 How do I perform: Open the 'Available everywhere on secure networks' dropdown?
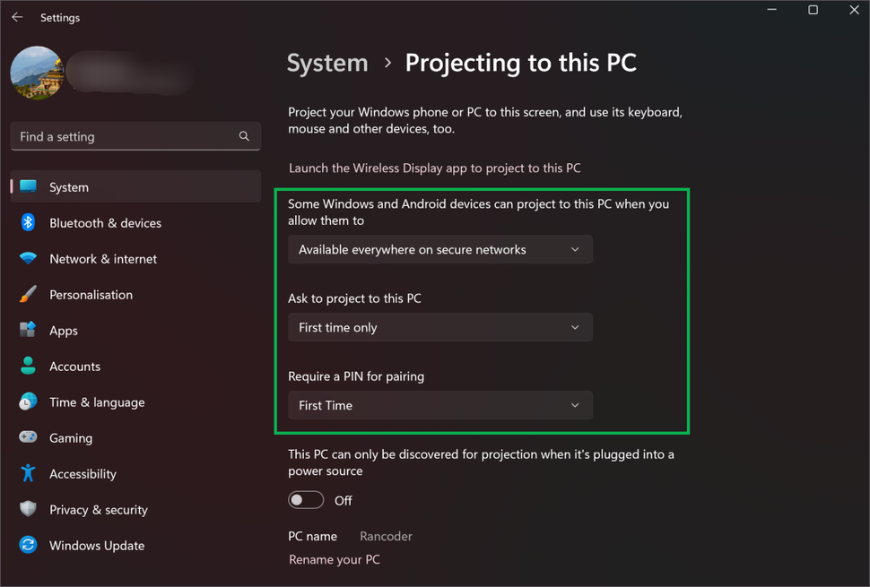439,249
